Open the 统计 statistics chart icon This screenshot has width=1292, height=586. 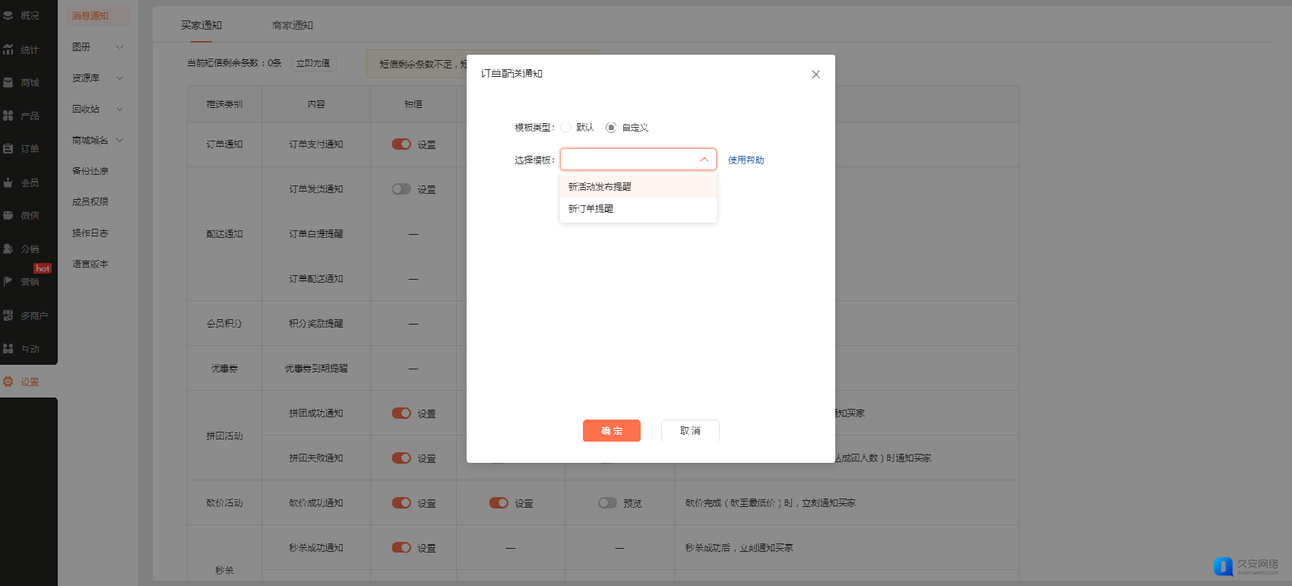pos(8,49)
